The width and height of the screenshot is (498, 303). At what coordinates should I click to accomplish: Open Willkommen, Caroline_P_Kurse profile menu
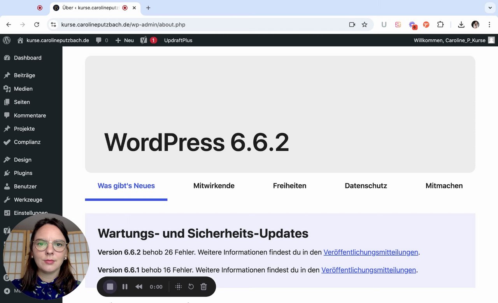(x=454, y=40)
